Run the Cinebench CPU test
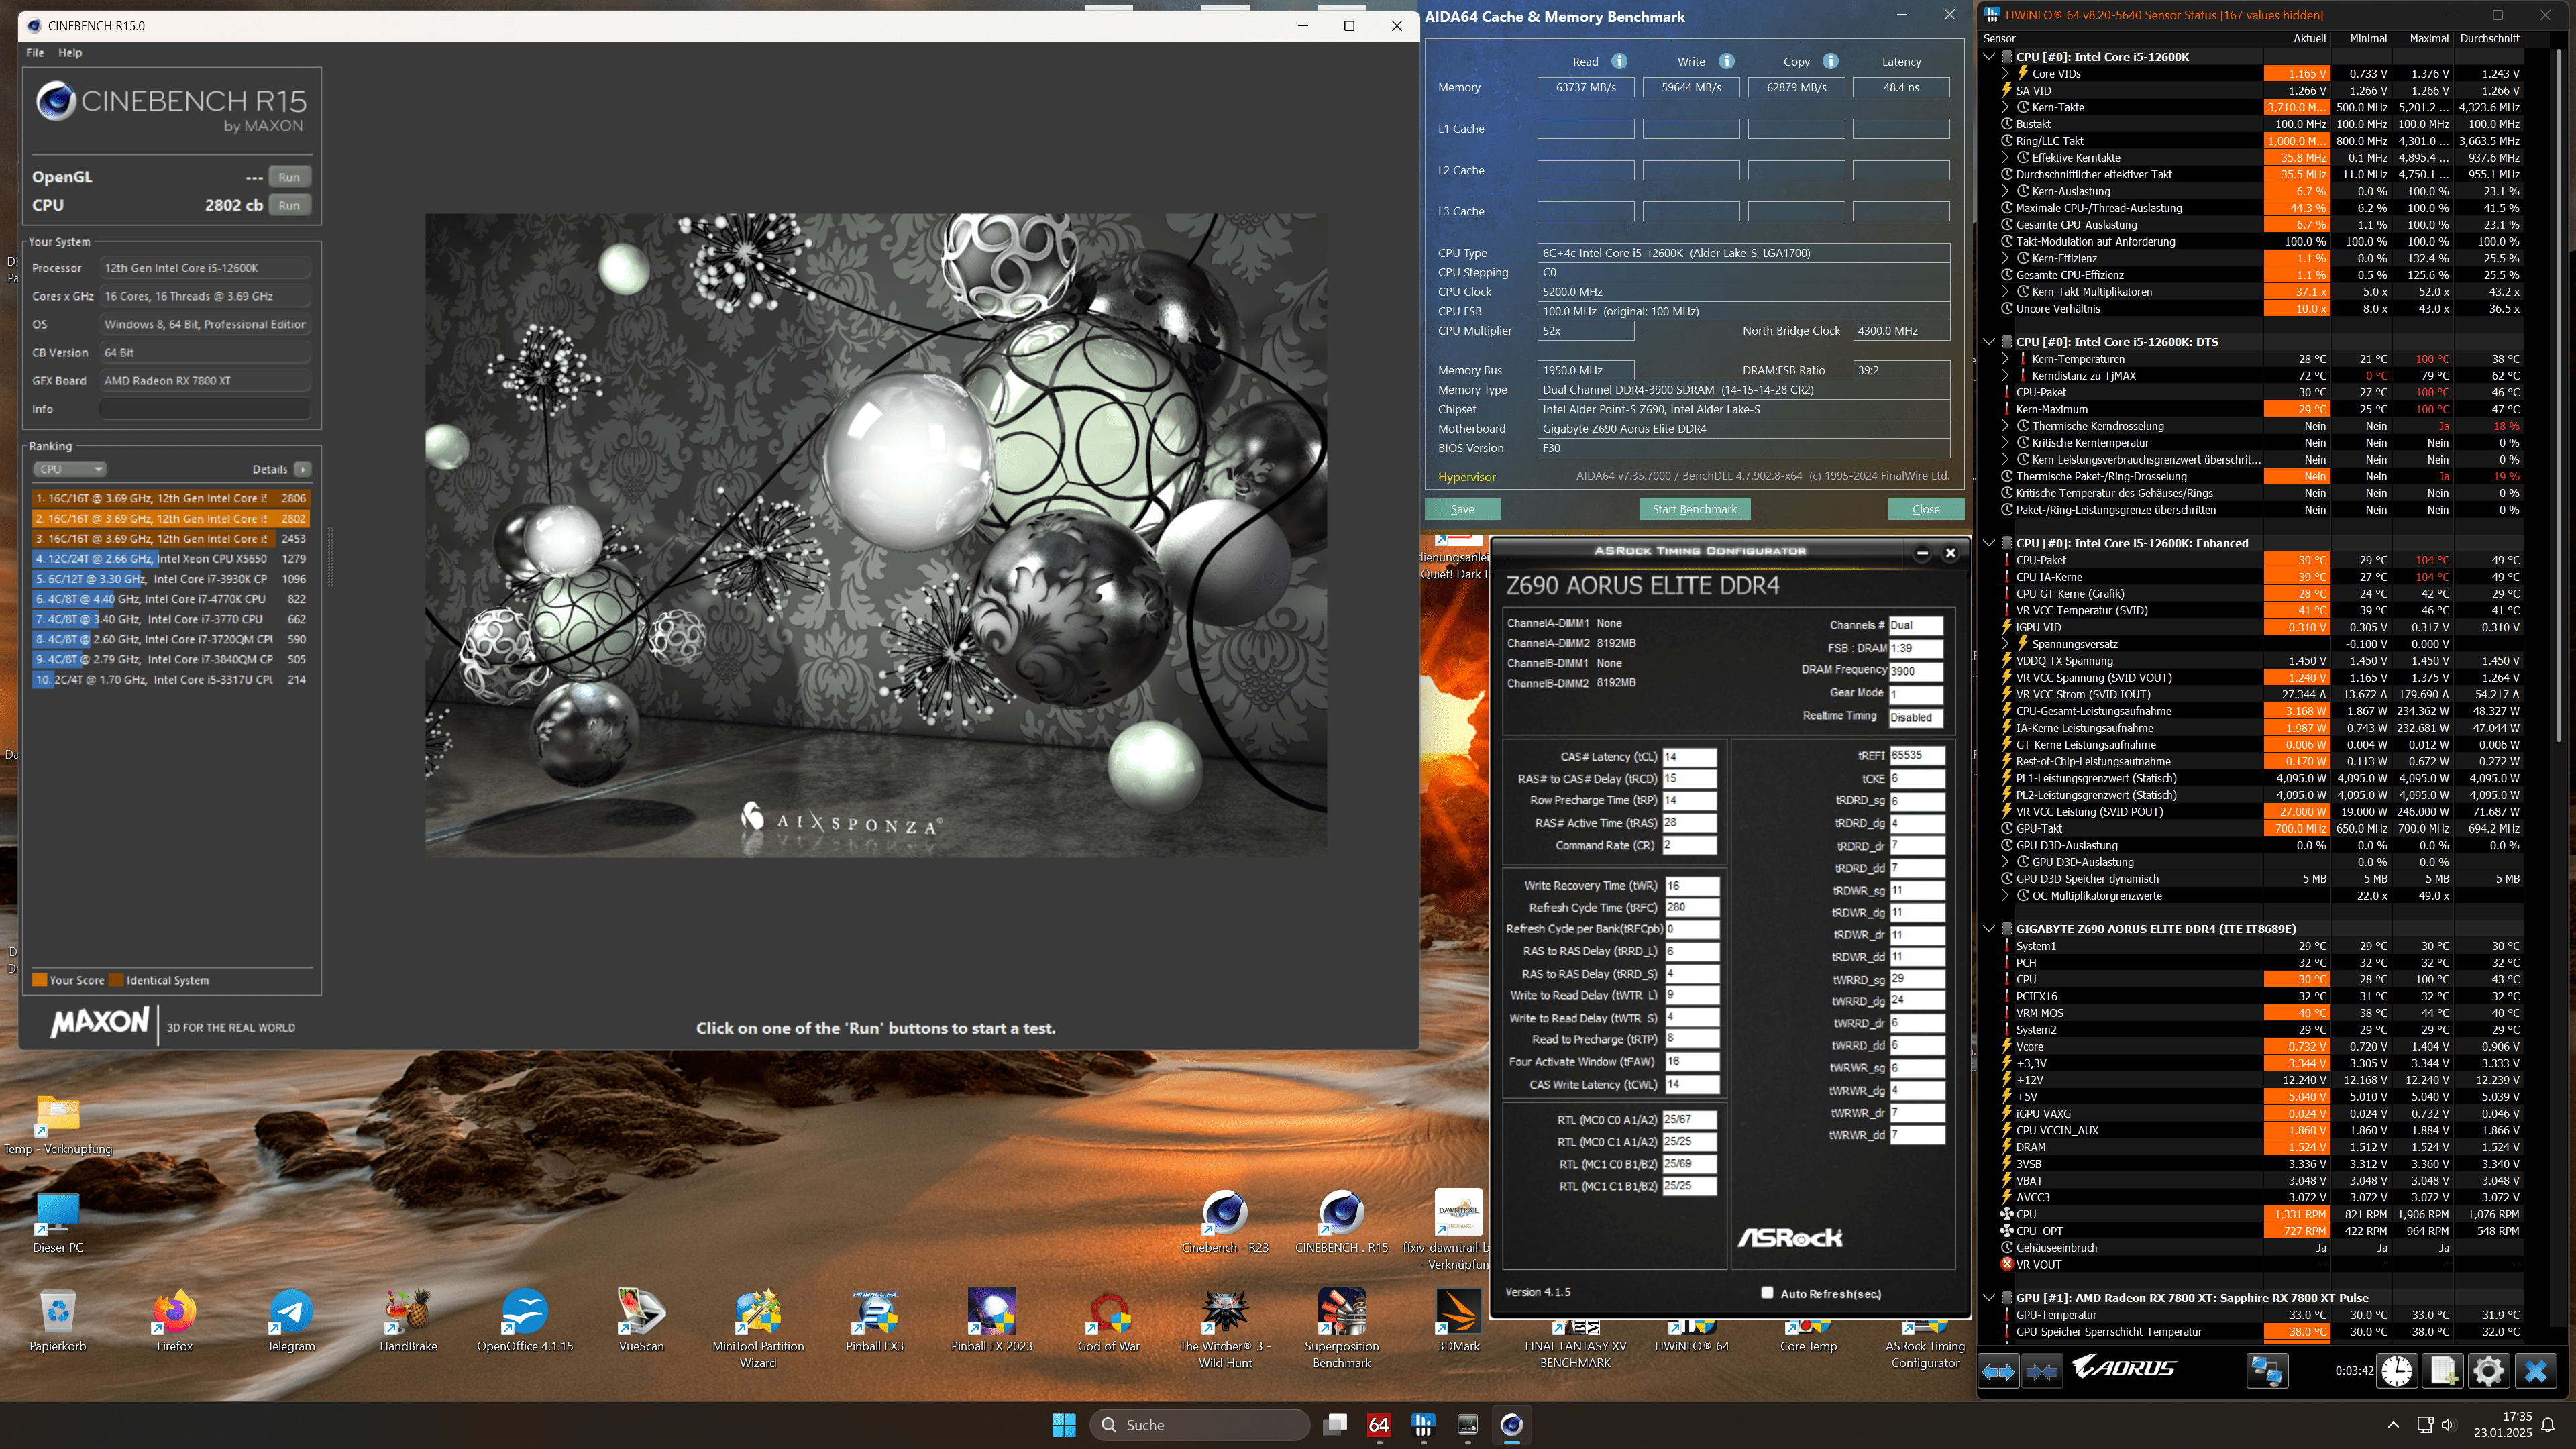Screen dimensions: 2576x1449 (x=289, y=205)
